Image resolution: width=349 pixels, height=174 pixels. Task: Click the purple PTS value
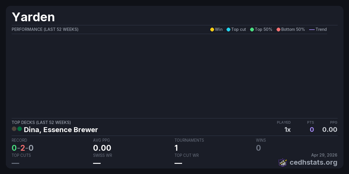click(311, 130)
